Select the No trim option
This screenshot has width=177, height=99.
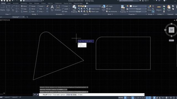[82, 46]
